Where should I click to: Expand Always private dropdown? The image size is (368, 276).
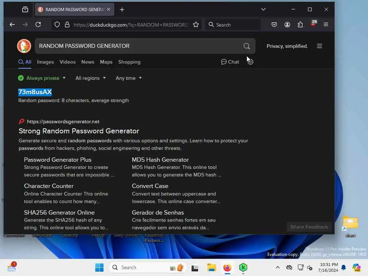(x=42, y=78)
